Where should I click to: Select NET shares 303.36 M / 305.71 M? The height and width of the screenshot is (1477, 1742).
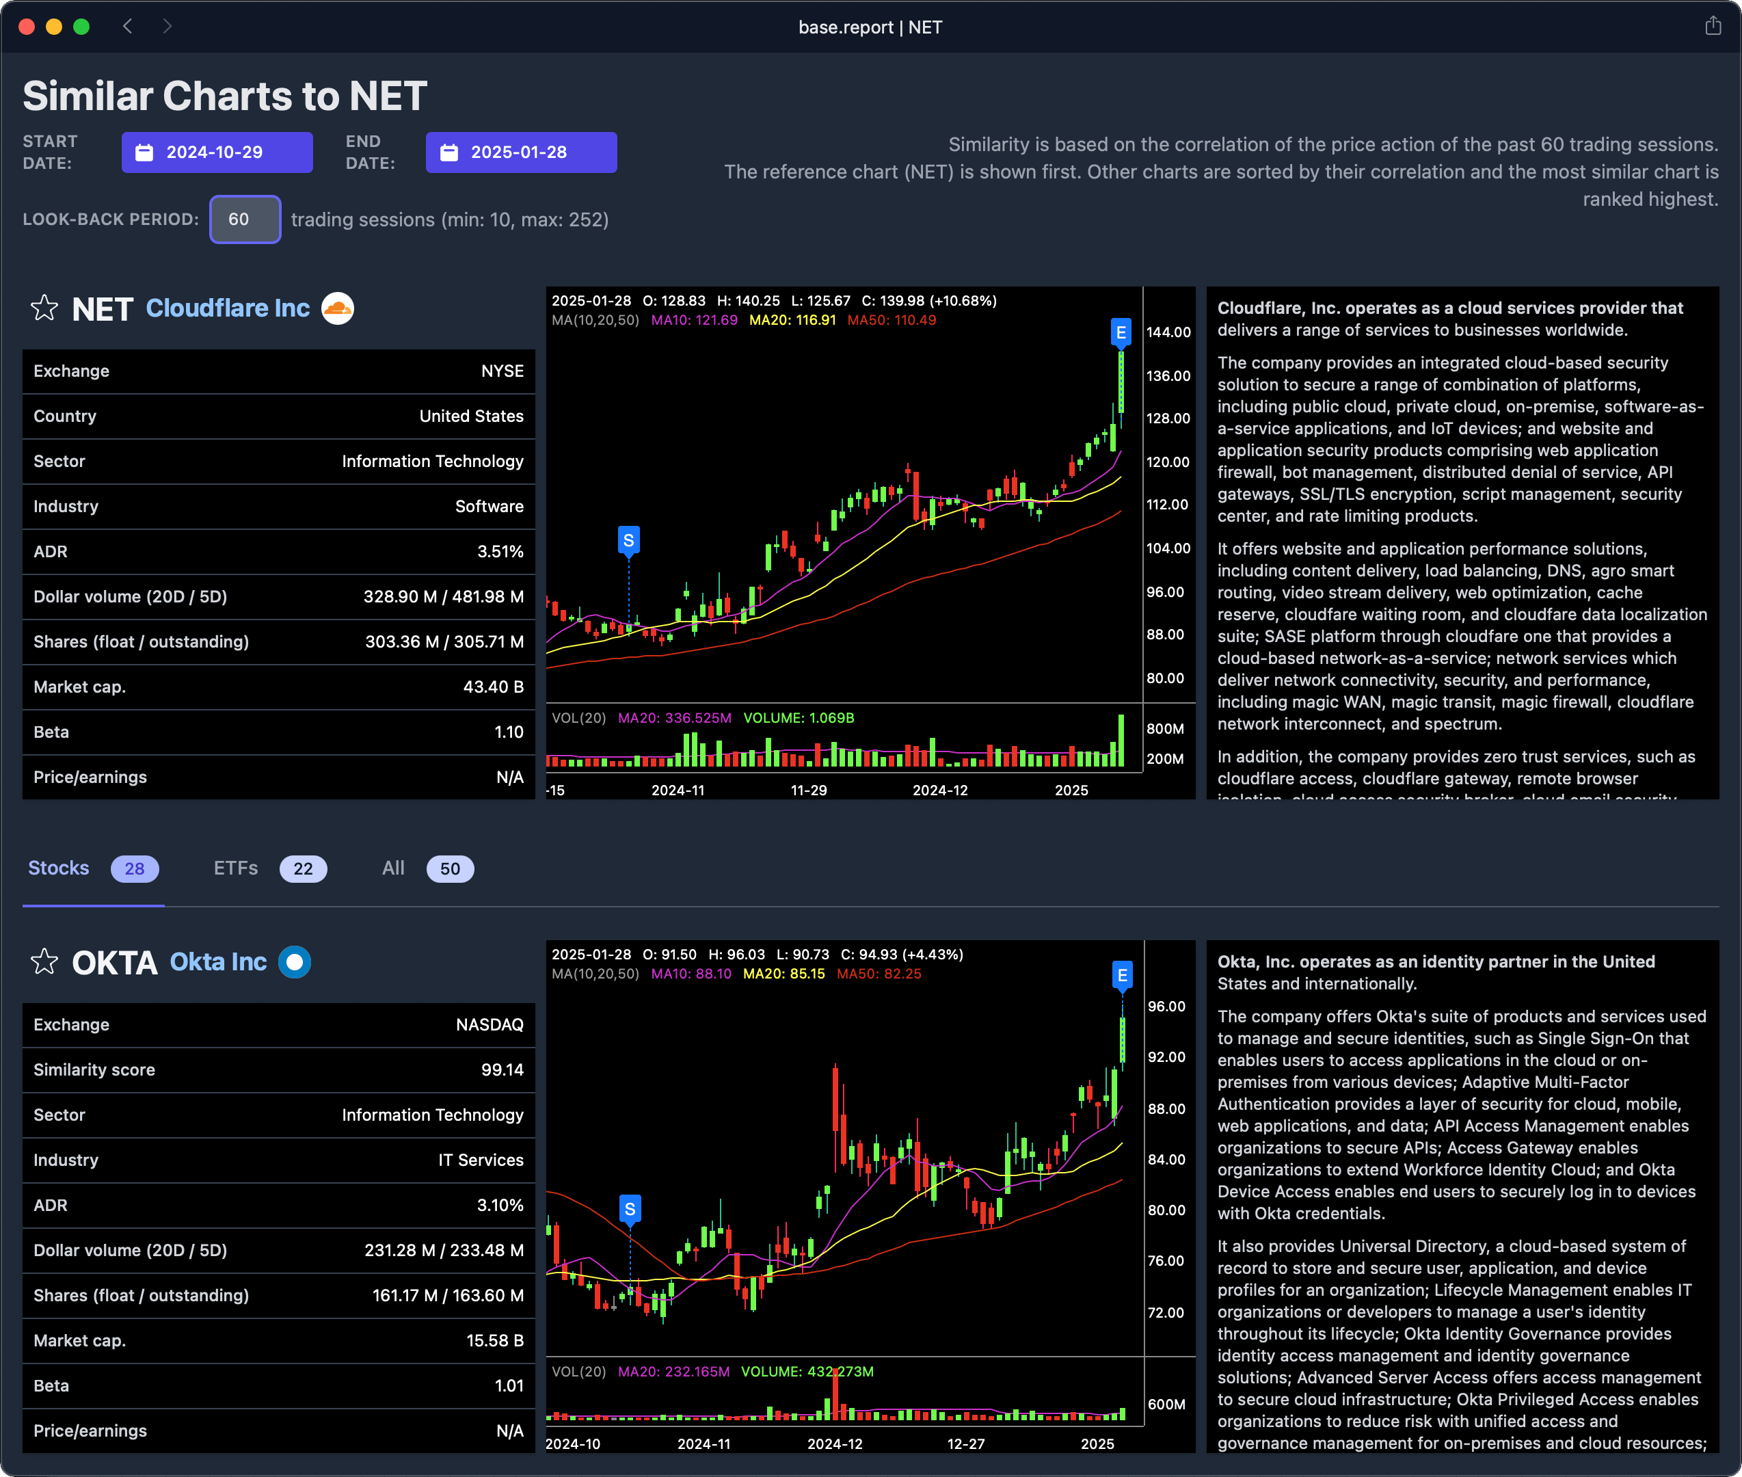tap(444, 642)
